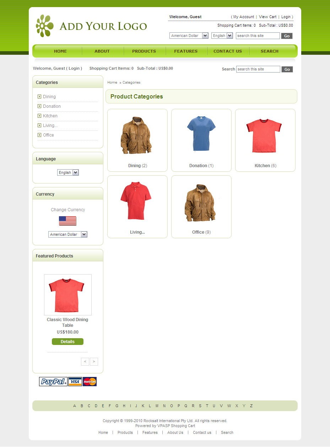Screen dimensions: 330x447
Task: Click footer Home link
Action: point(103,433)
